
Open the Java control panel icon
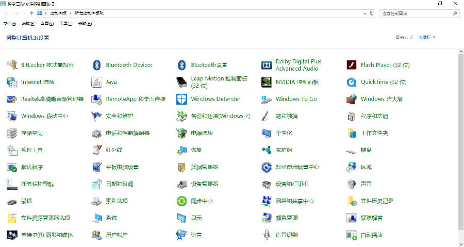click(x=96, y=82)
